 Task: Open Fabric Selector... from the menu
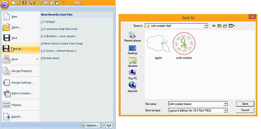[21, 93]
